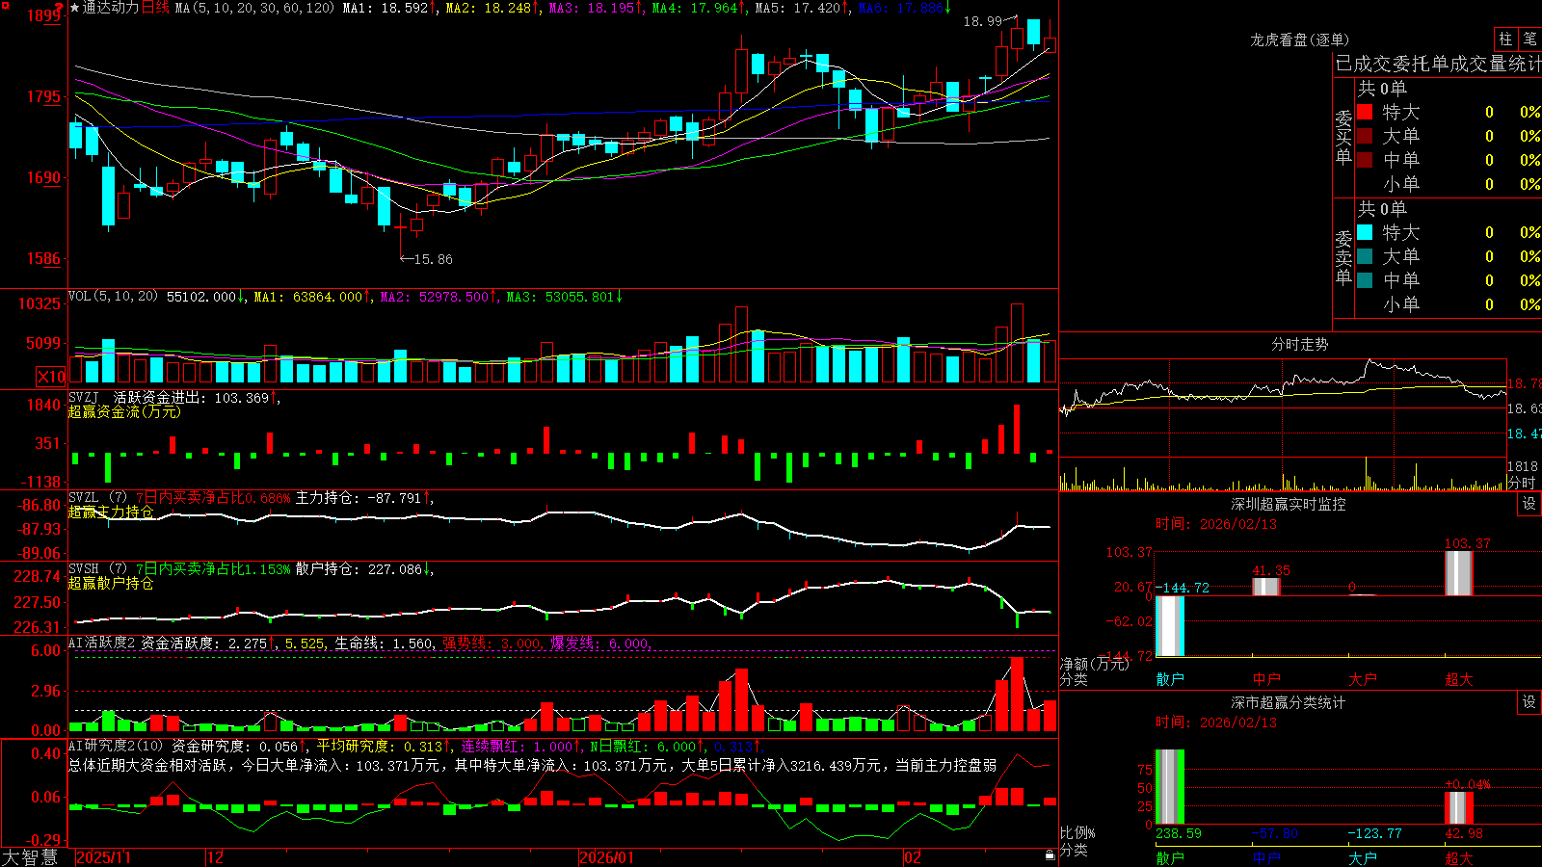
Task: Click the SVSH (7) indicator label
Action: tap(97, 569)
